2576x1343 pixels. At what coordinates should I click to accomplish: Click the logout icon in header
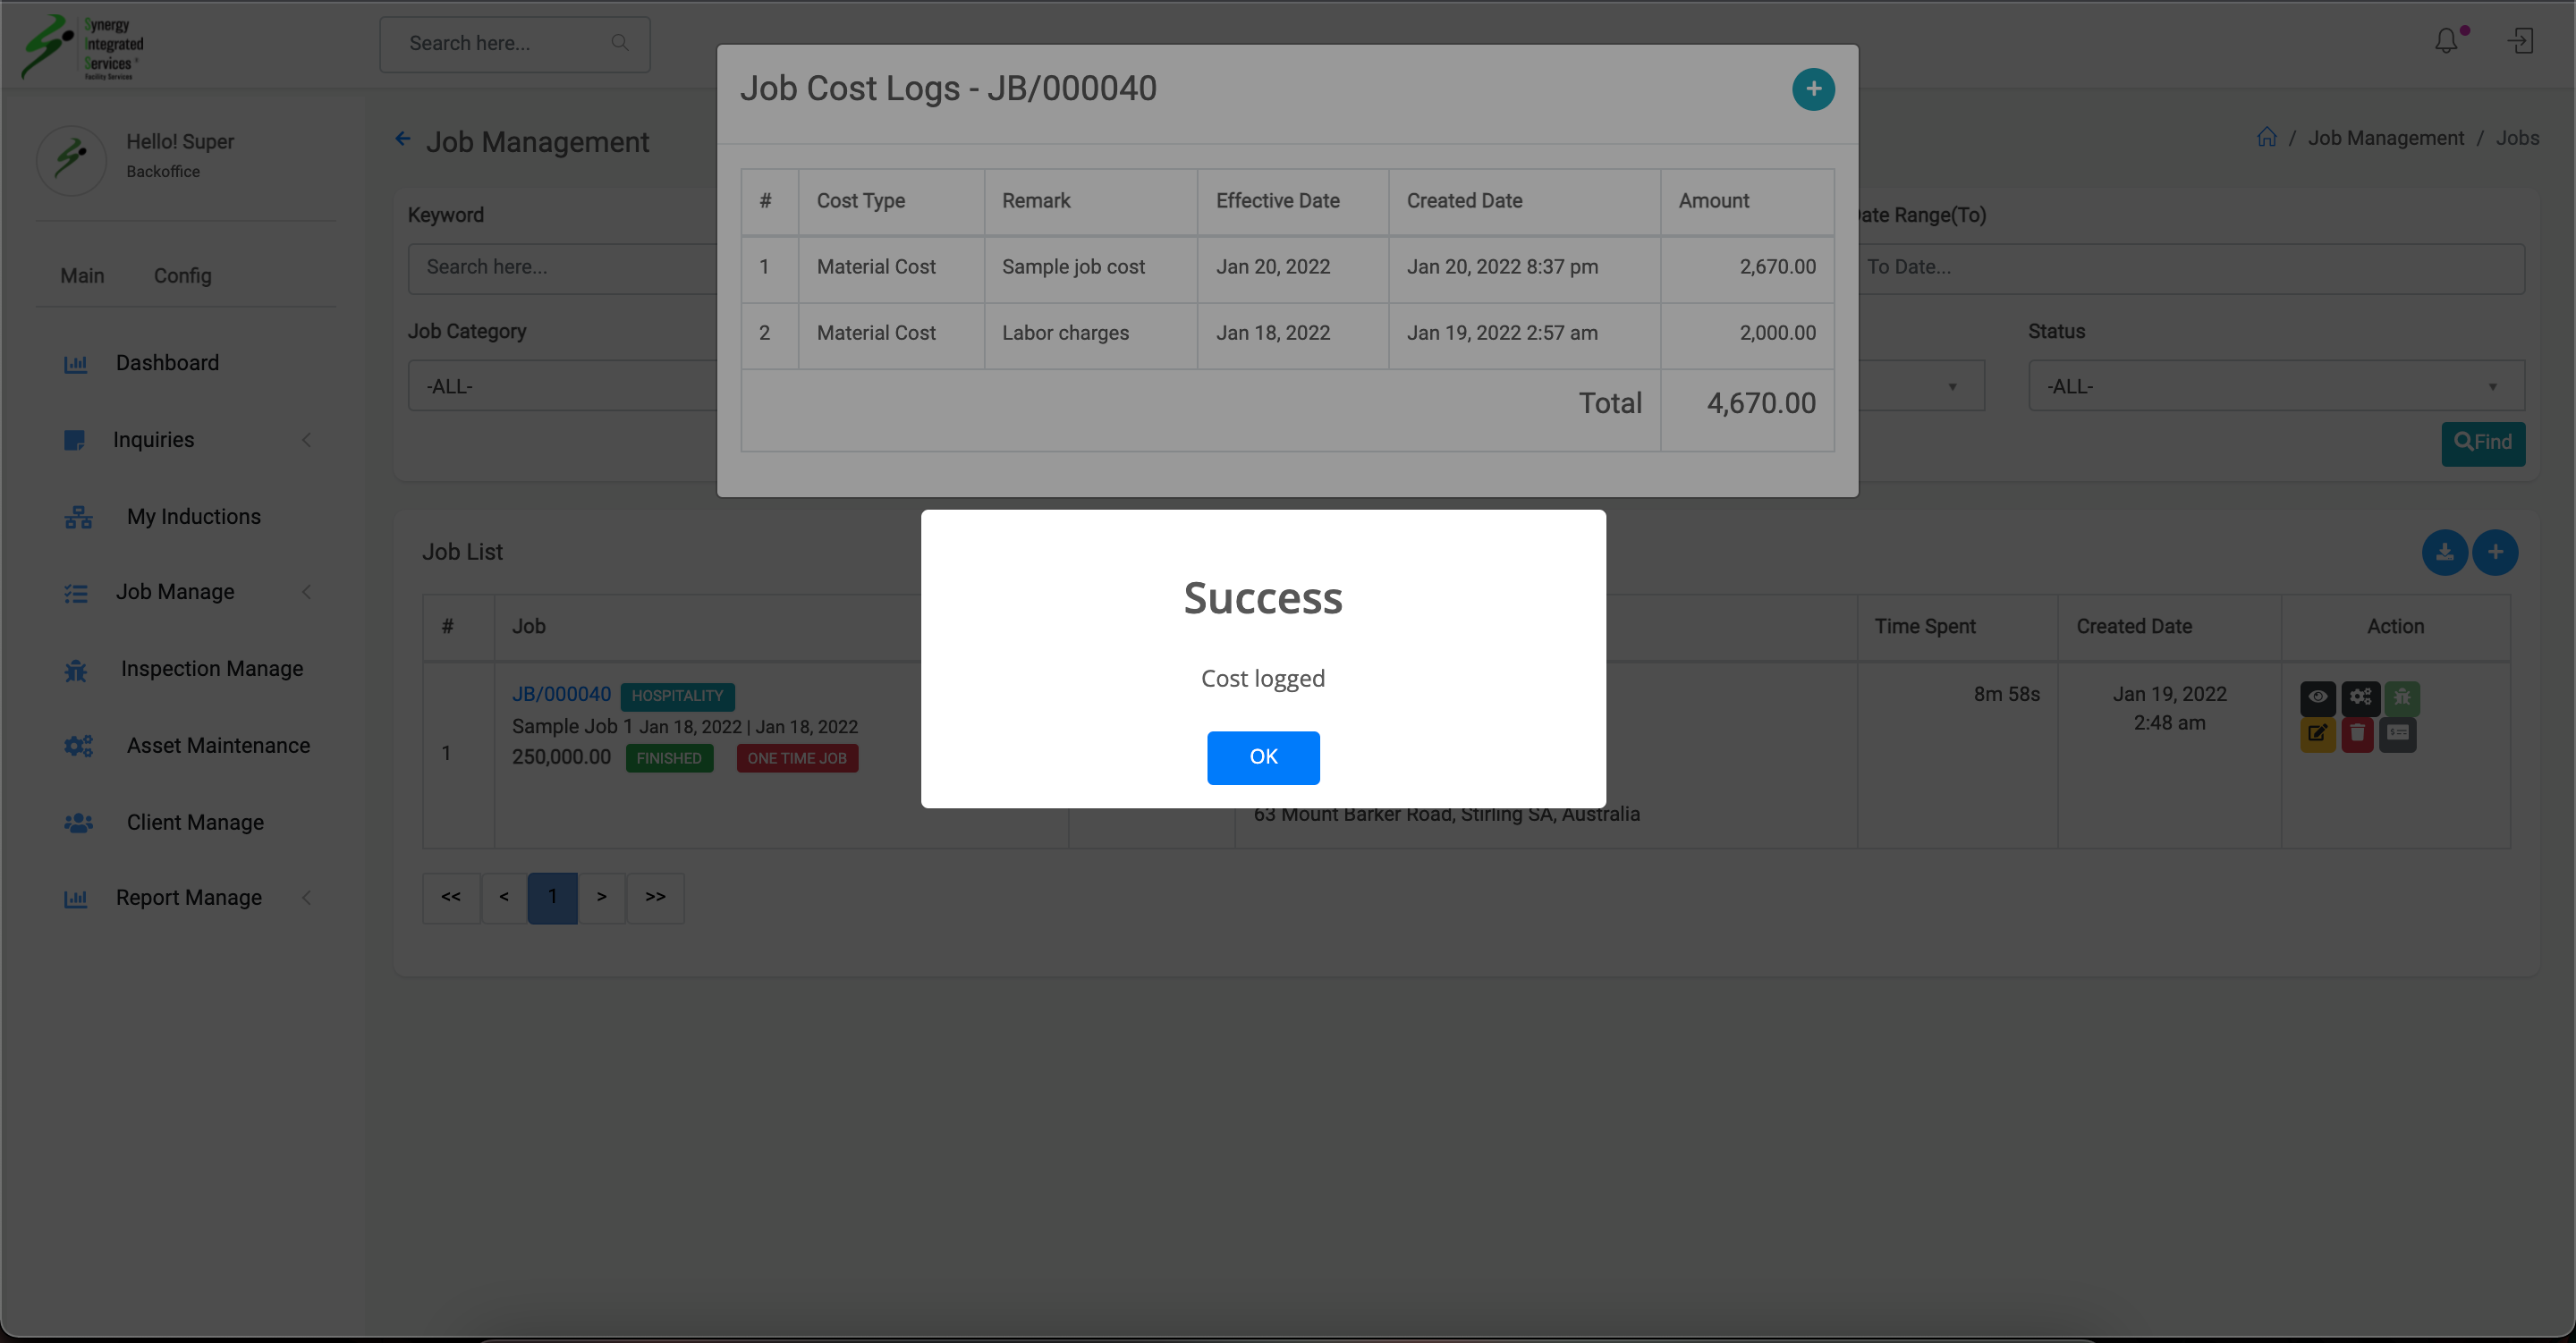pos(2520,42)
